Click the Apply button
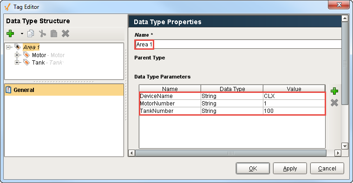This screenshot has height=183, width=353. (290, 168)
